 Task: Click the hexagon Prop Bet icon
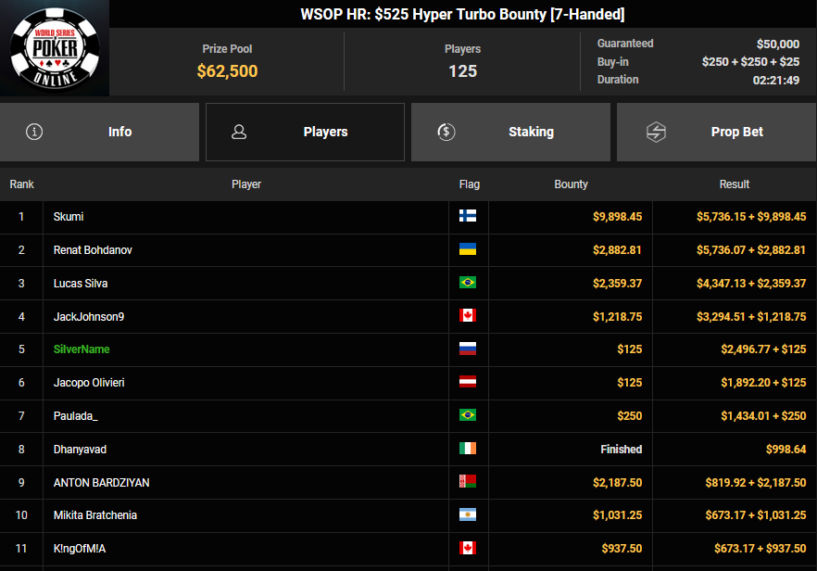656,132
